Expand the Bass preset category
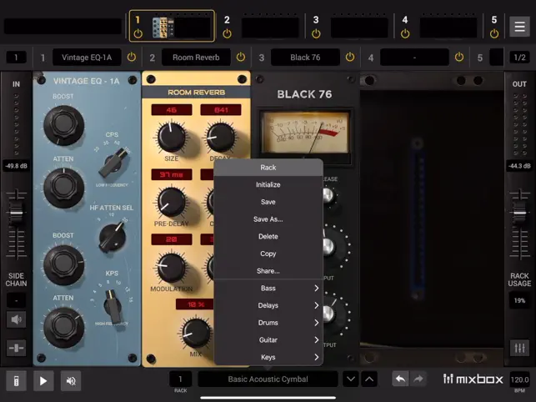The image size is (536, 402). click(268, 288)
